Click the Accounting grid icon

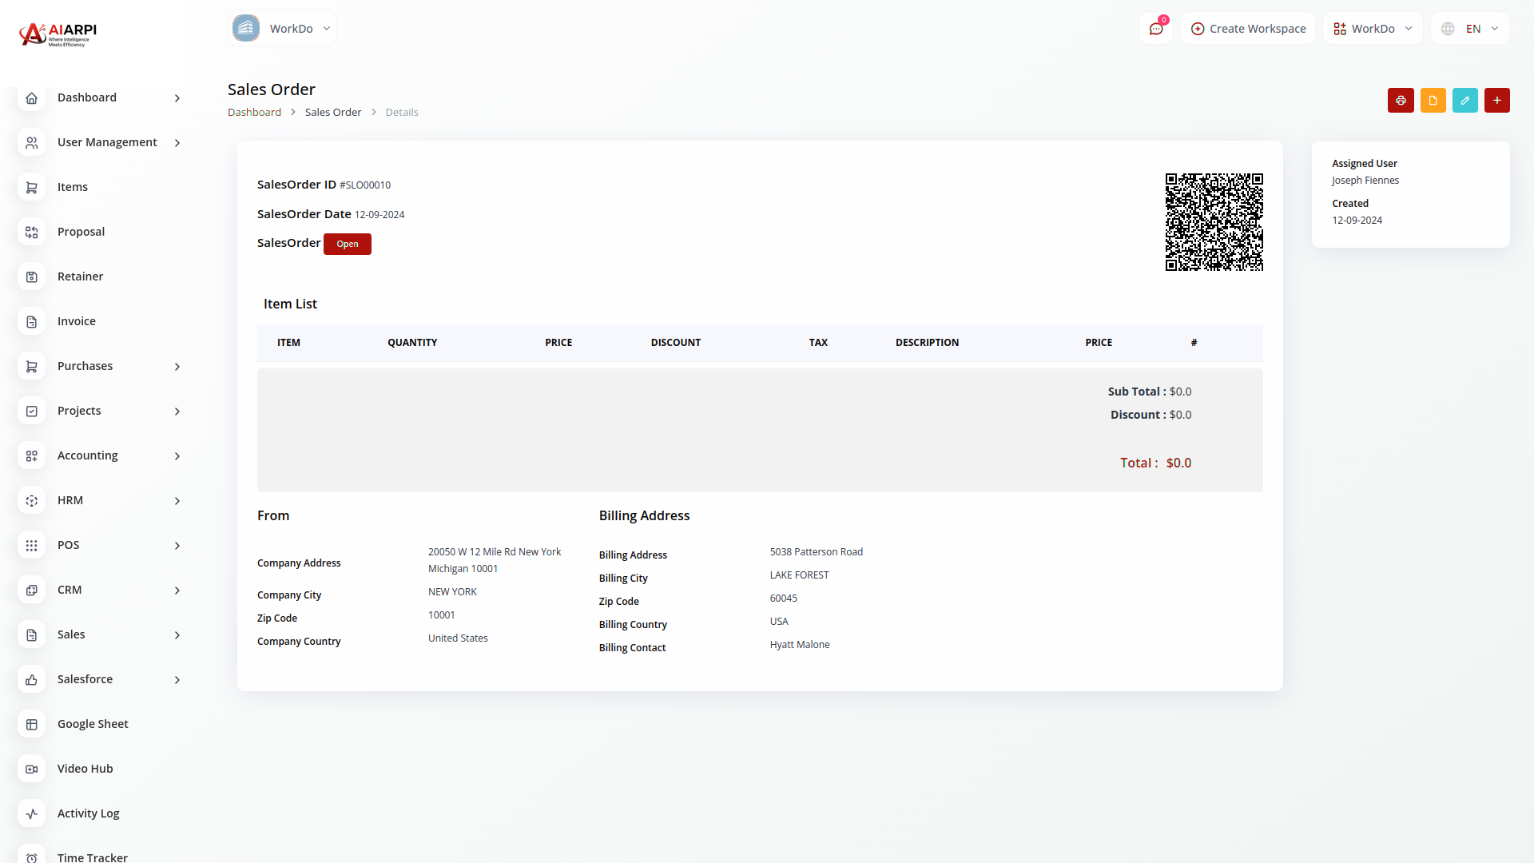pyautogui.click(x=31, y=455)
